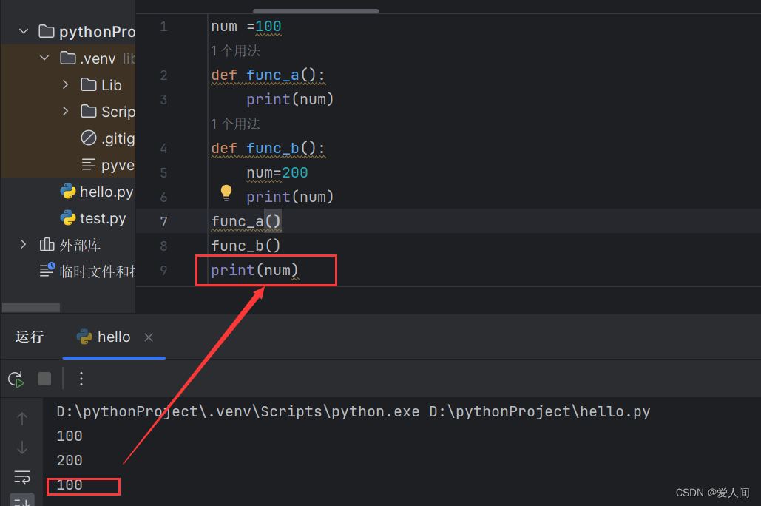Screen dimensions: 761x506
Task: Select the .venv folder icon
Action: coord(68,58)
